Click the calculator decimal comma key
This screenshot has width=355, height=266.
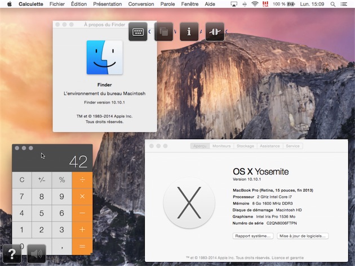pyautogui.click(x=62, y=246)
